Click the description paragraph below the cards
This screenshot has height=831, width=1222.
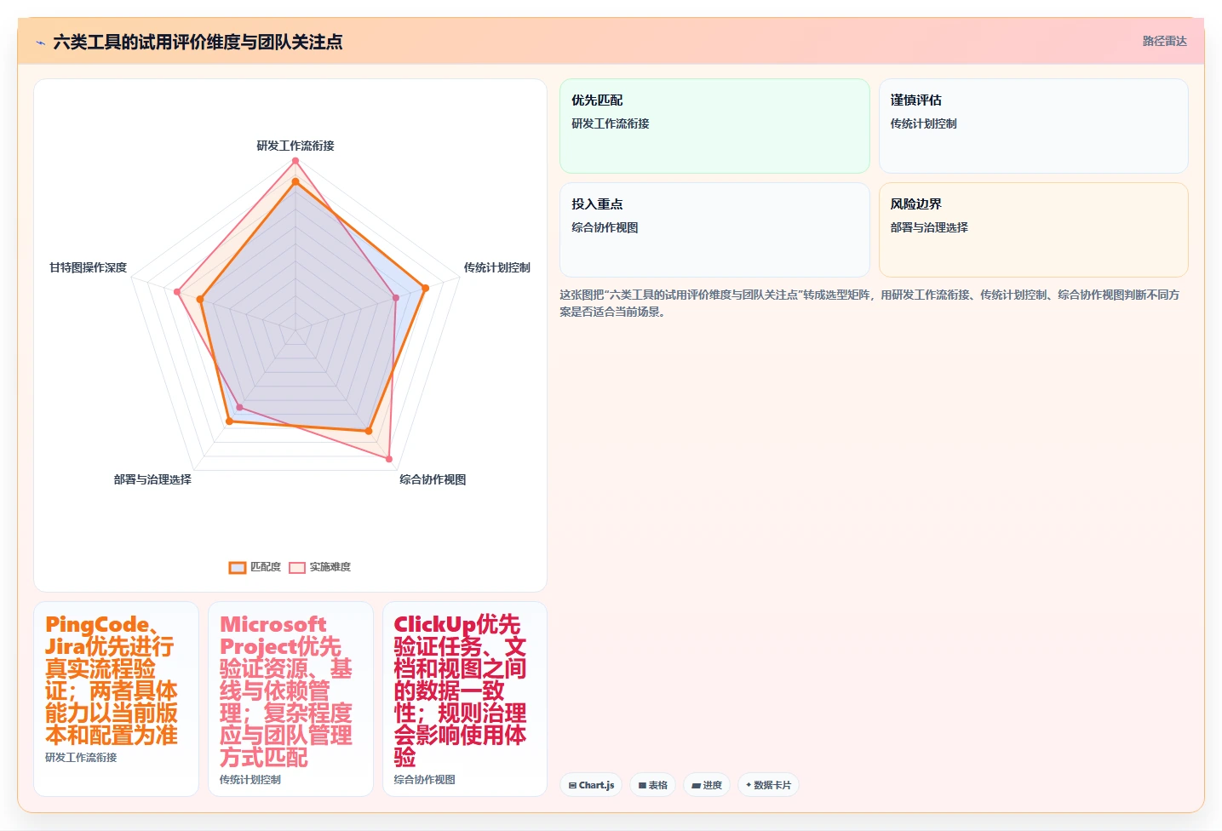click(869, 303)
